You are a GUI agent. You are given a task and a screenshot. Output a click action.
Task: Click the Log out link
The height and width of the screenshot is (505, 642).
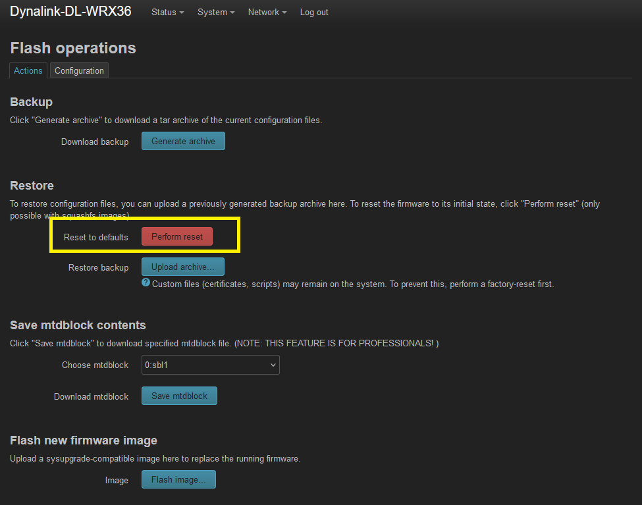314,13
